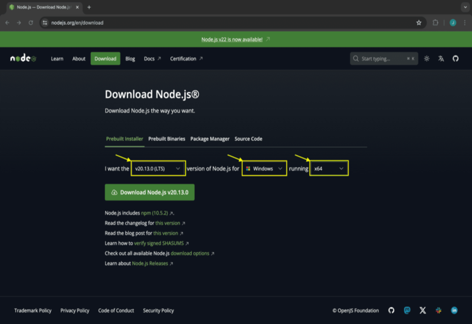Viewport: 472px width, 324px height.
Task: Open the Node.js version dropdown v20.13.0 (LTS)
Action: pos(158,168)
